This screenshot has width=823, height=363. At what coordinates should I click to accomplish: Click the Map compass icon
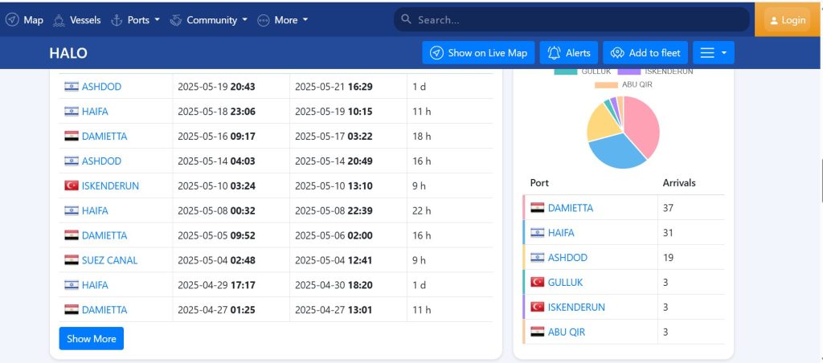point(12,20)
